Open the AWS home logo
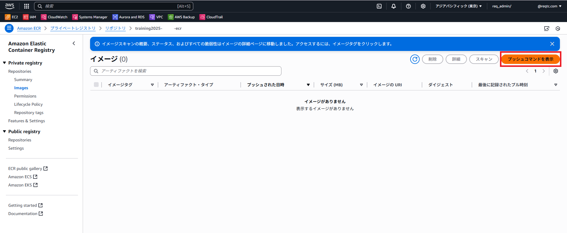567x233 pixels. click(x=9, y=6)
